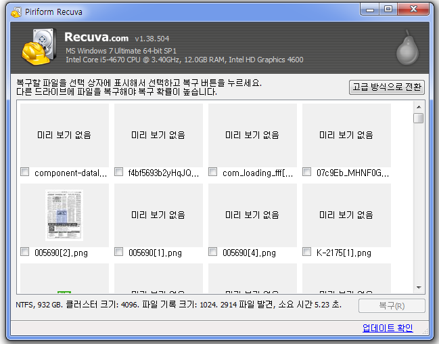The width and height of the screenshot is (439, 344).
Task: Click the version text v1.38.504
Action: pos(152,39)
